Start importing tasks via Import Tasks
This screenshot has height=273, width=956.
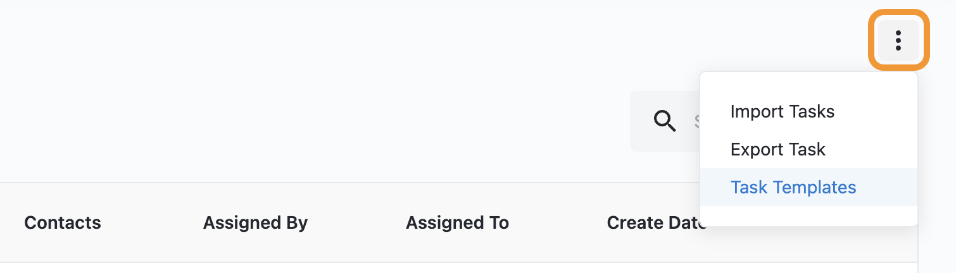point(782,112)
